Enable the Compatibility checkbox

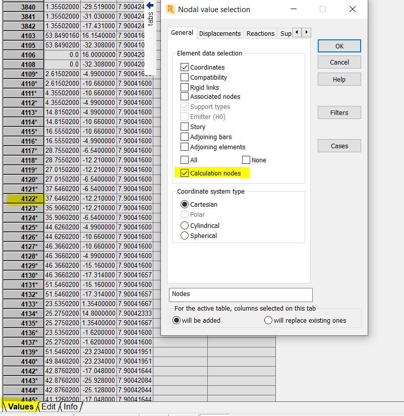(x=186, y=76)
